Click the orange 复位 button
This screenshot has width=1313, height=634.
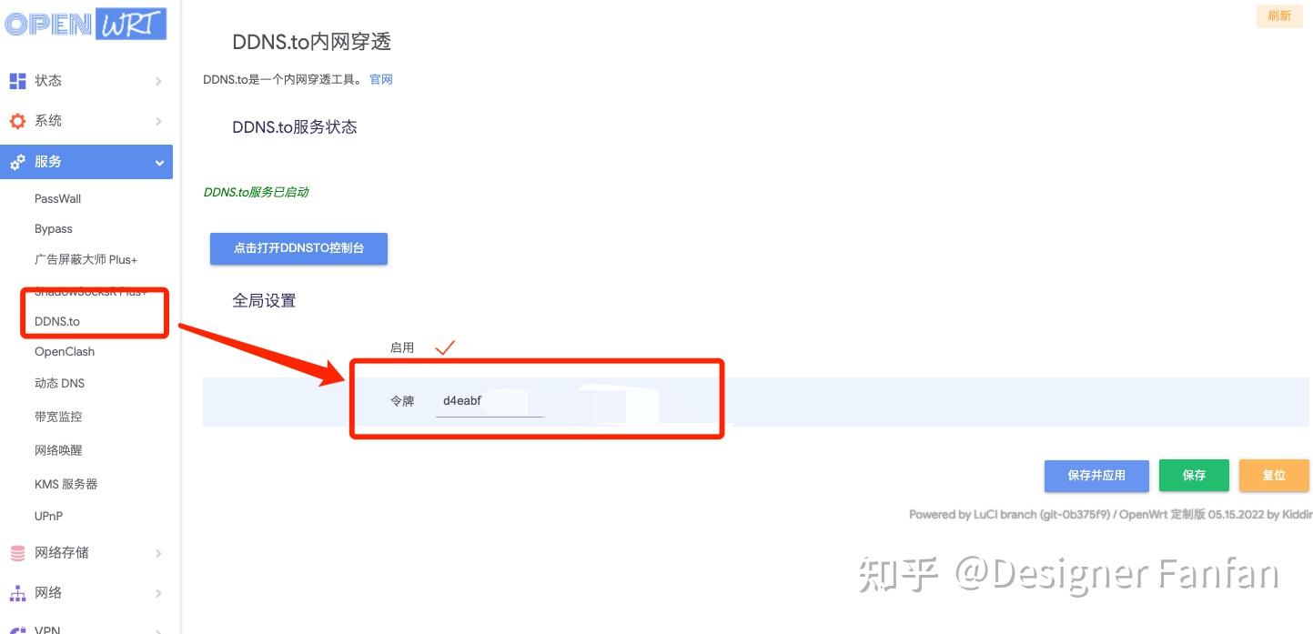[1274, 476]
